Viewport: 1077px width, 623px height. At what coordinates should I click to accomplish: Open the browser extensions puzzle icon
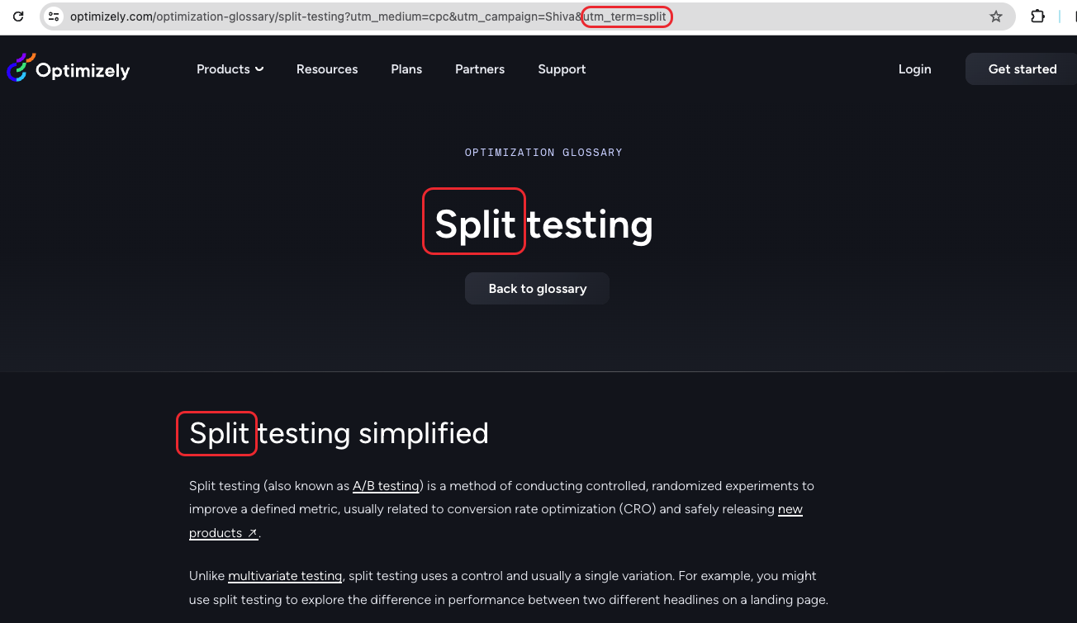pos(1037,16)
